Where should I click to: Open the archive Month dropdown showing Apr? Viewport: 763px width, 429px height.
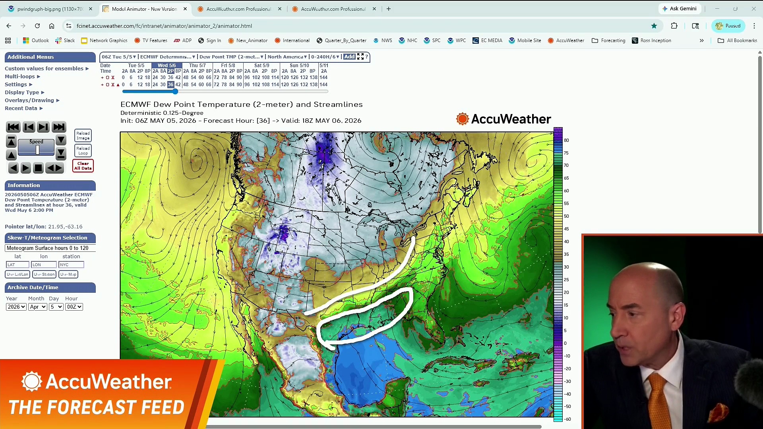tap(38, 307)
